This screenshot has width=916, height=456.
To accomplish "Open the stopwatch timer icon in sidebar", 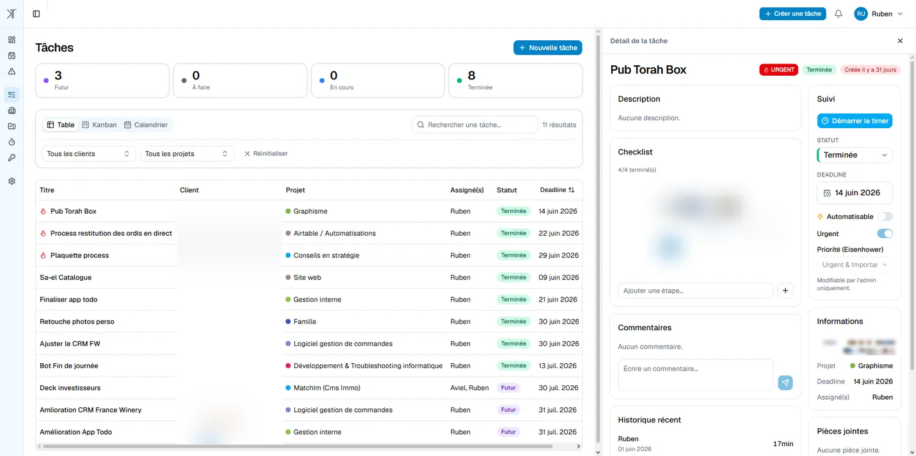I will [12, 142].
